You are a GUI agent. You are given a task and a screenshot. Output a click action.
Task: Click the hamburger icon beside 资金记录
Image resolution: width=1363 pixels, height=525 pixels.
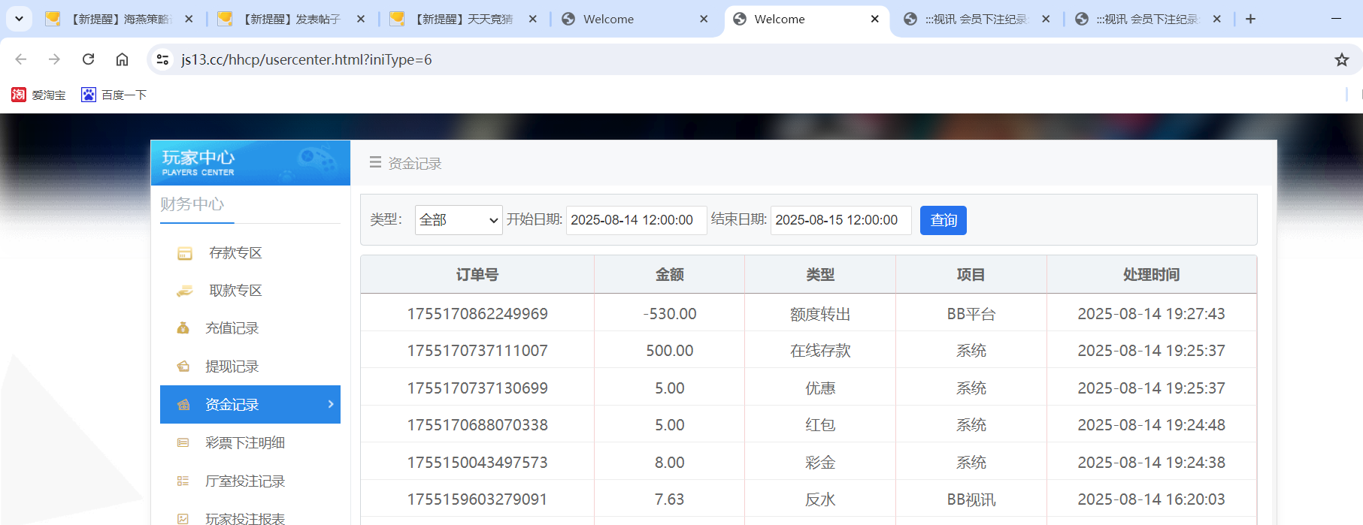pyautogui.click(x=375, y=163)
